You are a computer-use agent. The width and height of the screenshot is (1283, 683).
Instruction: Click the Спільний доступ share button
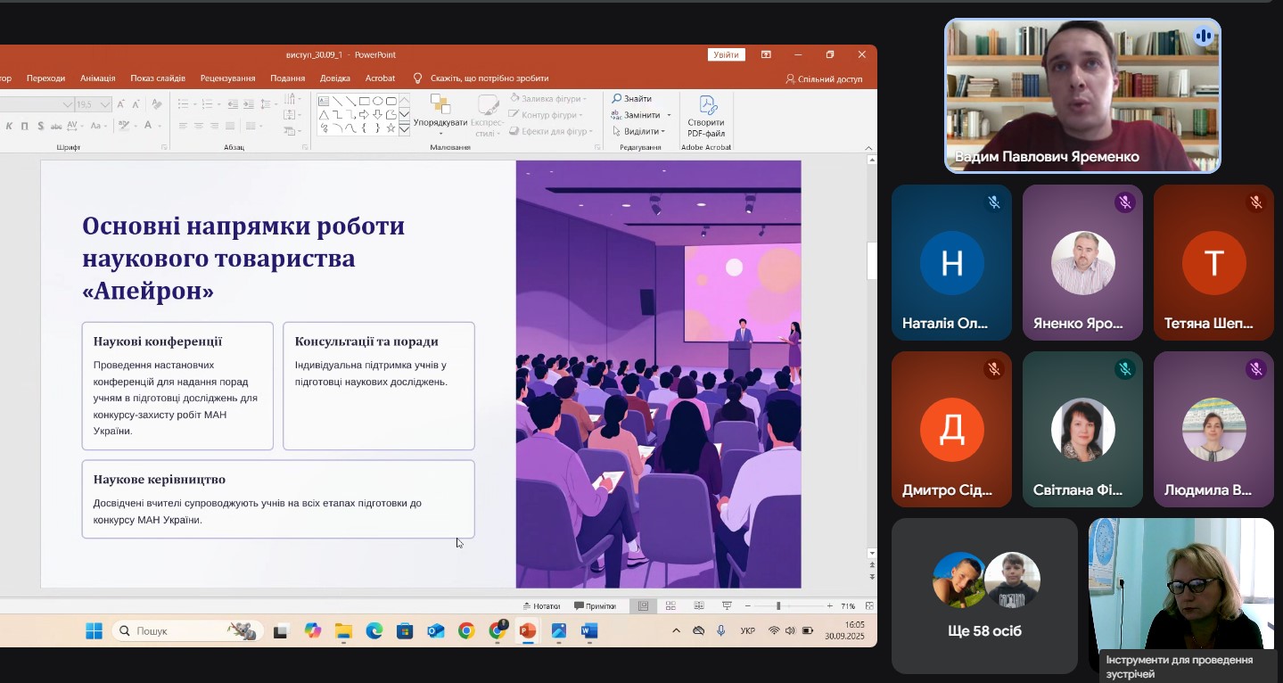(x=824, y=78)
